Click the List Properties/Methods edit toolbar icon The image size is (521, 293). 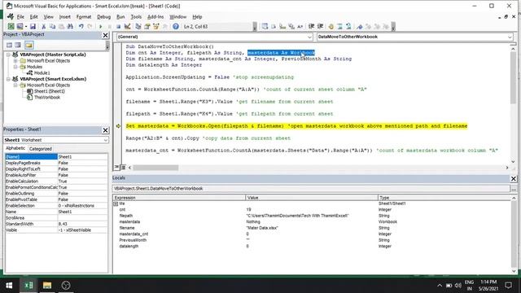click(x=265, y=26)
